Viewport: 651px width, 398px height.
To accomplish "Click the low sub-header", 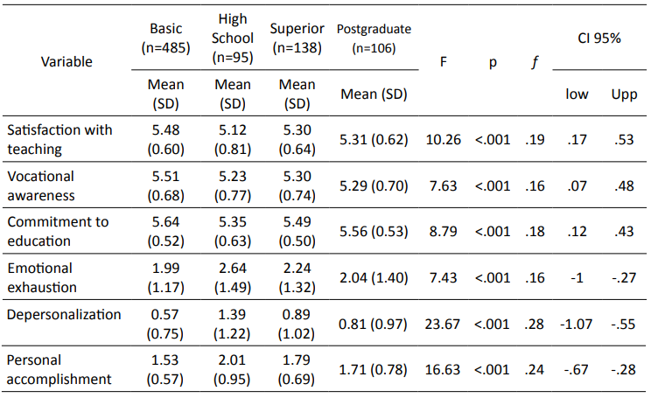I will pyautogui.click(x=577, y=94).
